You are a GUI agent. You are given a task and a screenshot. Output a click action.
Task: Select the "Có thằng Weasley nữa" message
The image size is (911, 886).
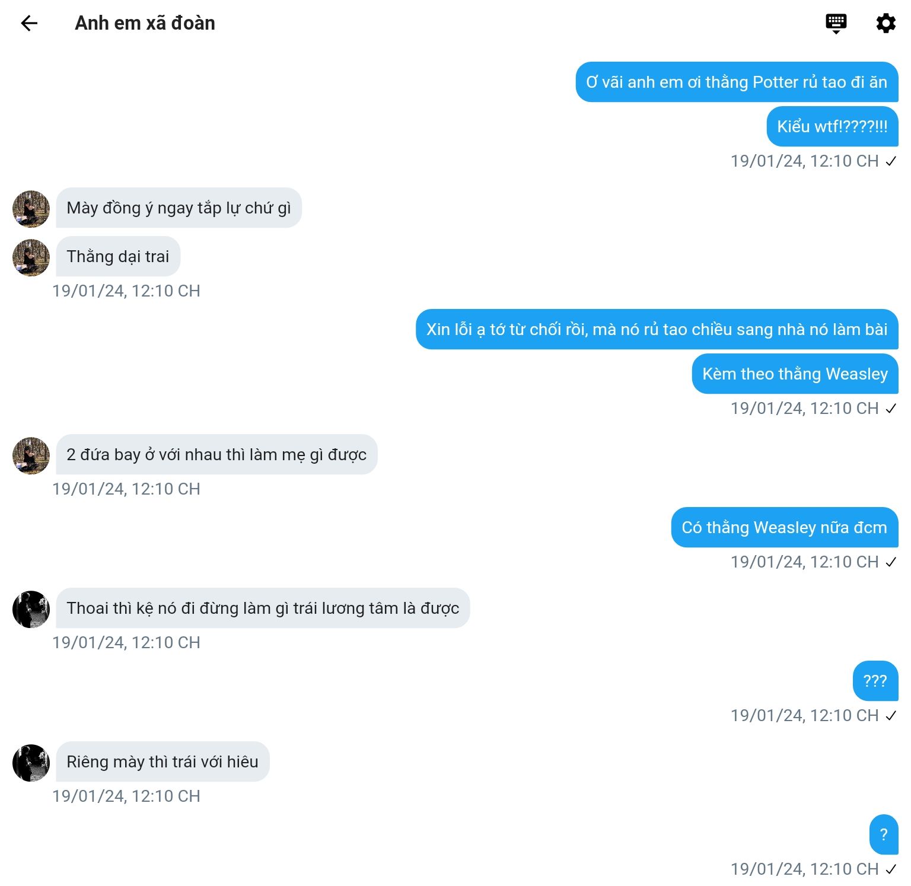pyautogui.click(x=784, y=527)
